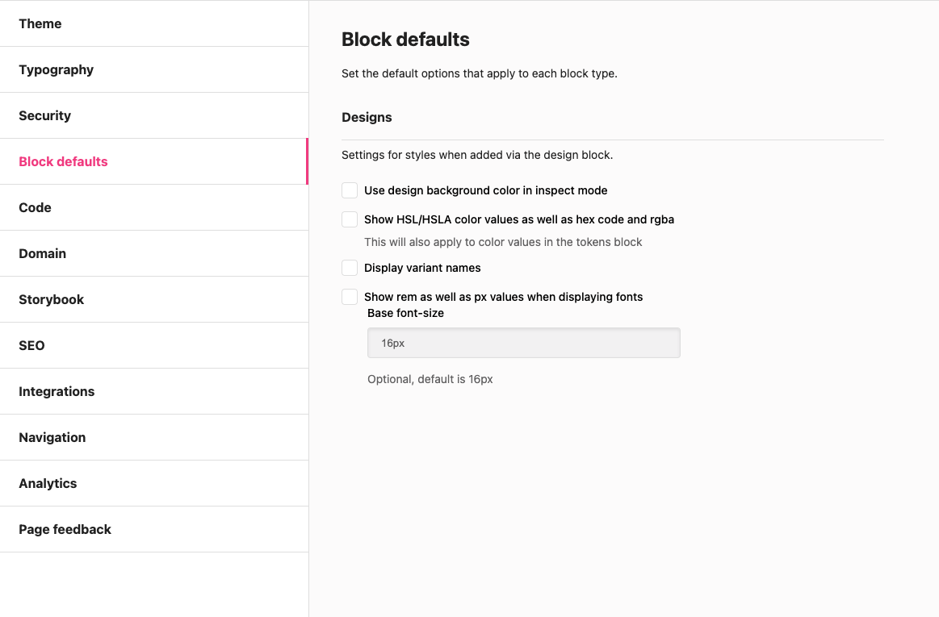Open the Theme settings section
Image resolution: width=939 pixels, height=617 pixels.
click(154, 23)
